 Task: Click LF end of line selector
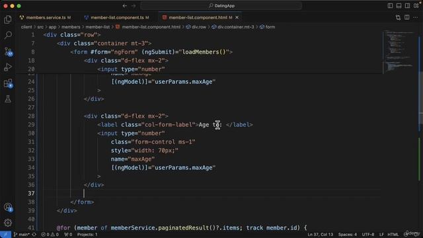click(381, 235)
